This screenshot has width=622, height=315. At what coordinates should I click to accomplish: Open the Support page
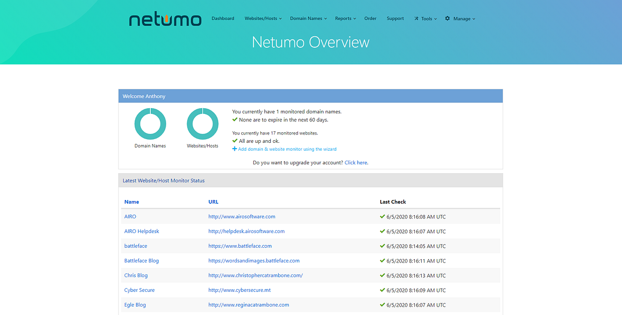(x=395, y=18)
